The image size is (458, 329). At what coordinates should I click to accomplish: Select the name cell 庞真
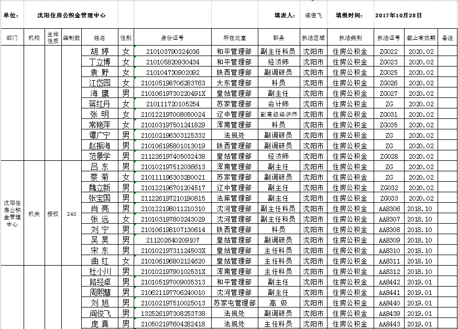[100, 324]
